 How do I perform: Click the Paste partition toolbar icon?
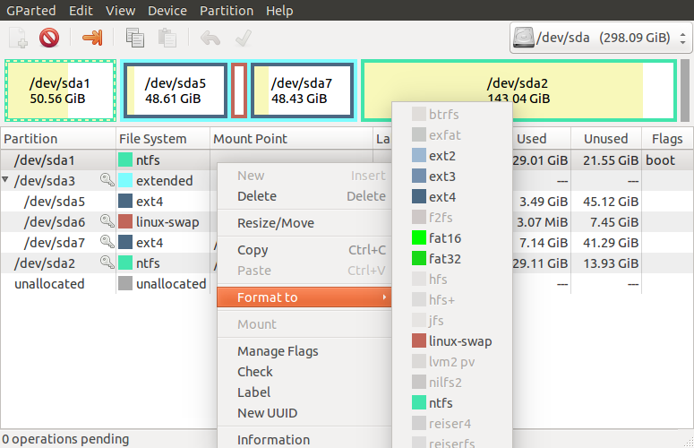(x=167, y=38)
